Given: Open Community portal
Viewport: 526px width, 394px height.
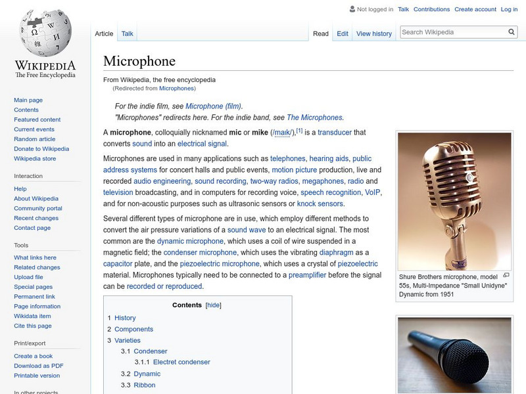Looking at the screenshot, I should [x=38, y=208].
